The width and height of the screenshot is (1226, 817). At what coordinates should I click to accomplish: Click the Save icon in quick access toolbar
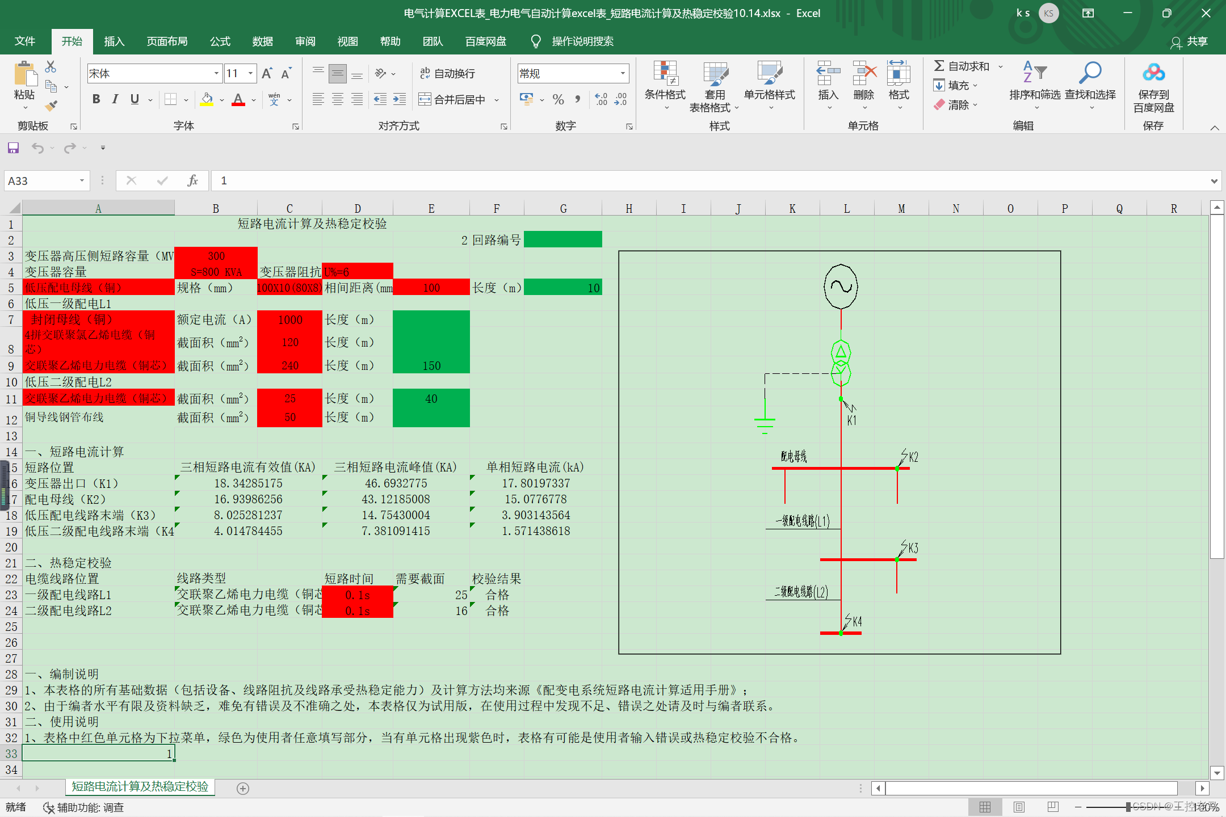13,148
